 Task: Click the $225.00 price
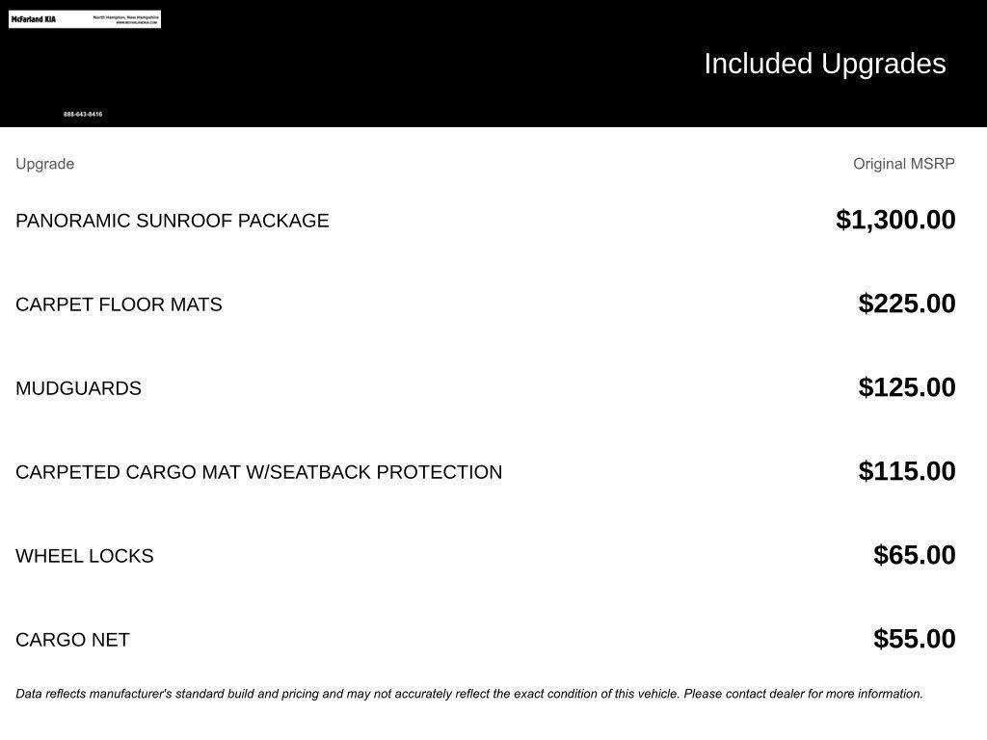point(906,304)
